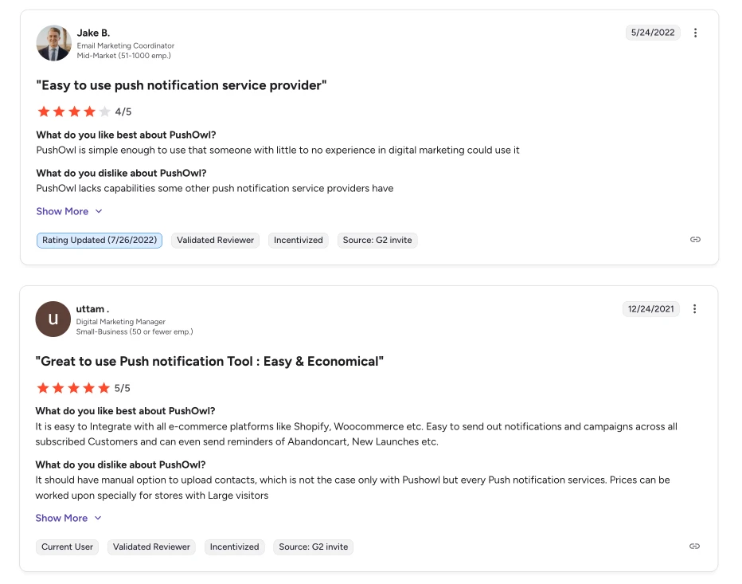Viewport: 742px width, 584px height.
Task: Expand Show More on uttam's review
Action: click(x=63, y=518)
